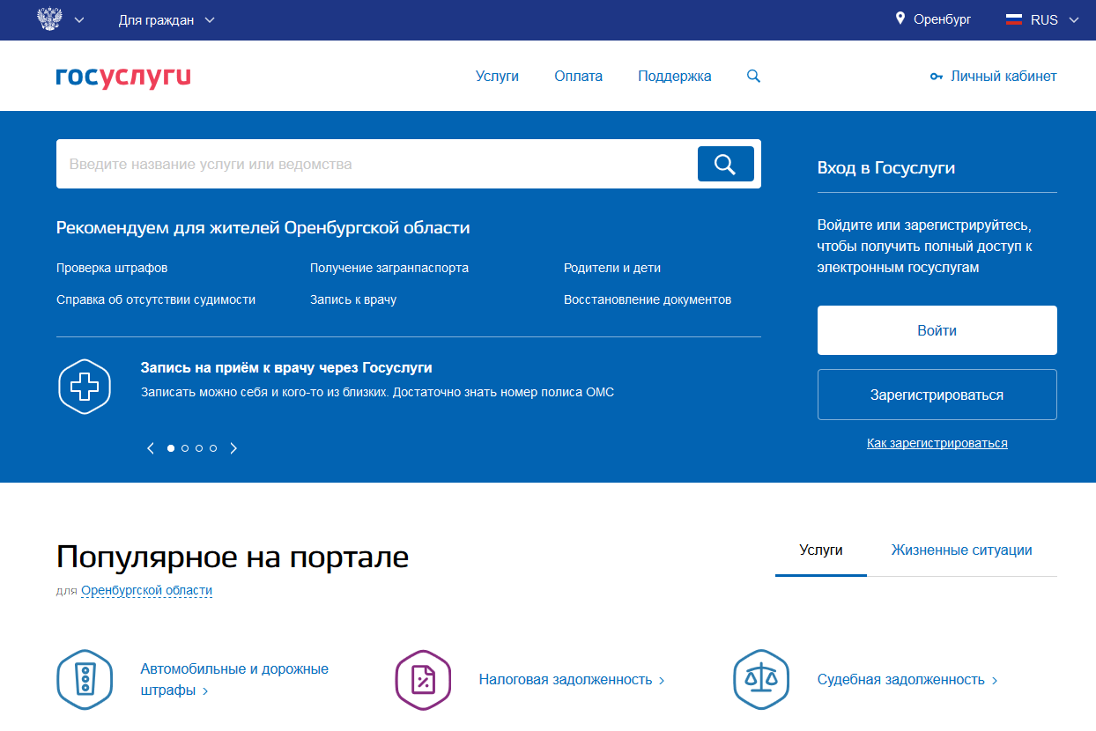Image resolution: width=1096 pixels, height=731 pixels.
Task: Open Налоговая задолженность link
Action: (566, 680)
